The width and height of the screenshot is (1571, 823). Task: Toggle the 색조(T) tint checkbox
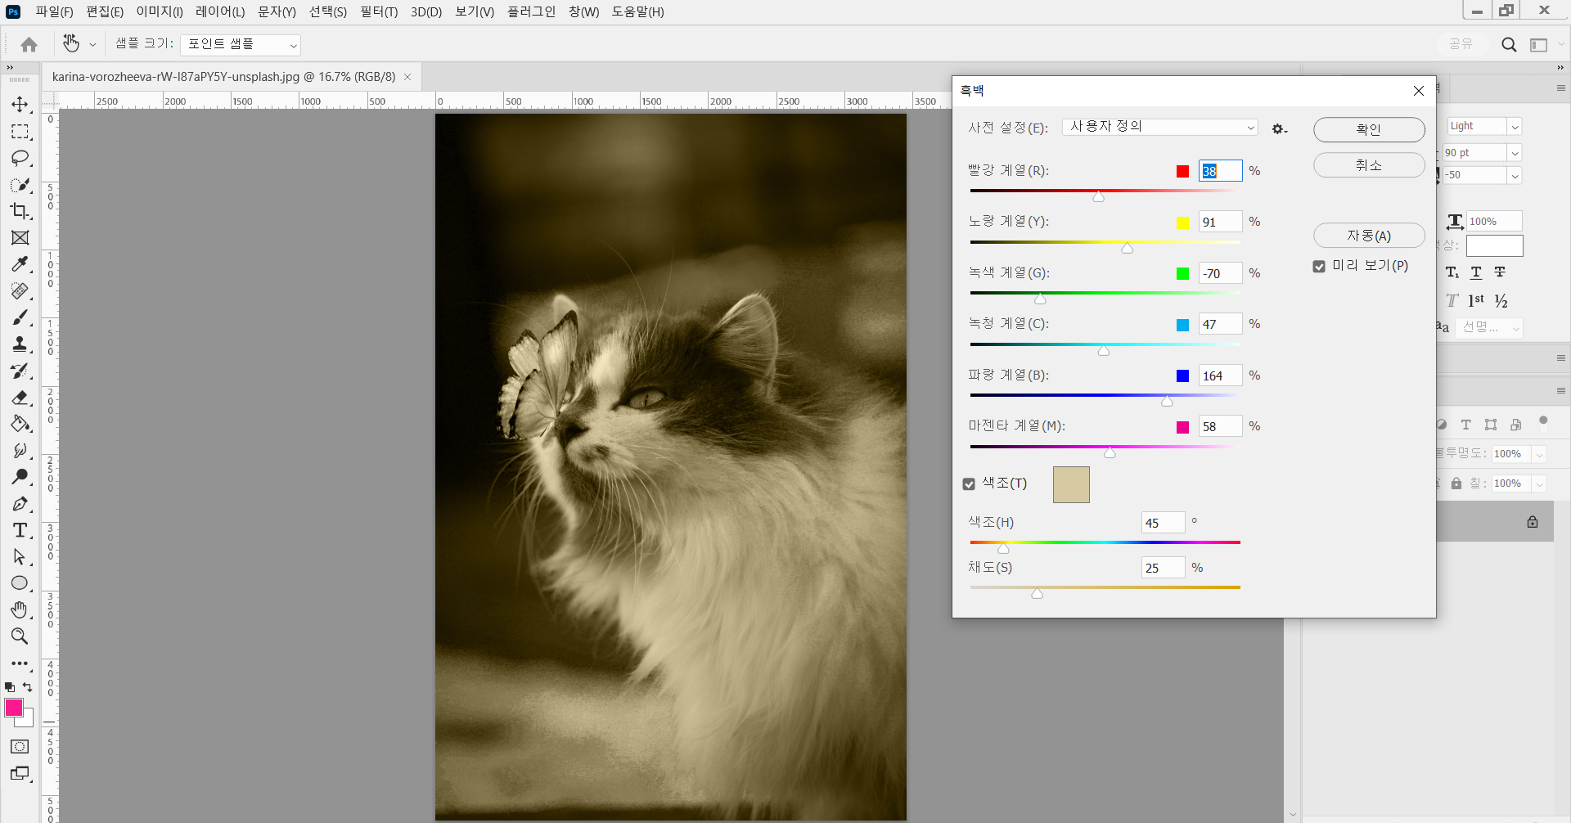click(969, 484)
